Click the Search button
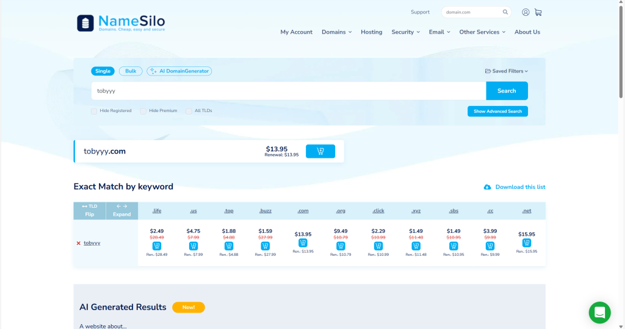This screenshot has width=625, height=329. (x=507, y=91)
